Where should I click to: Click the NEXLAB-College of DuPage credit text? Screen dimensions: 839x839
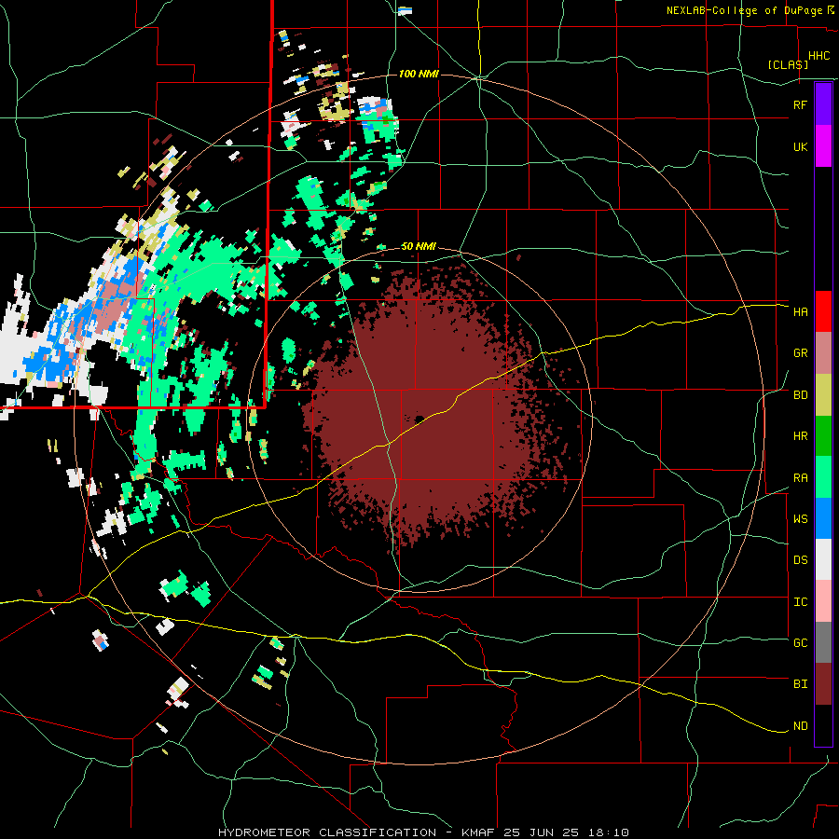(744, 10)
